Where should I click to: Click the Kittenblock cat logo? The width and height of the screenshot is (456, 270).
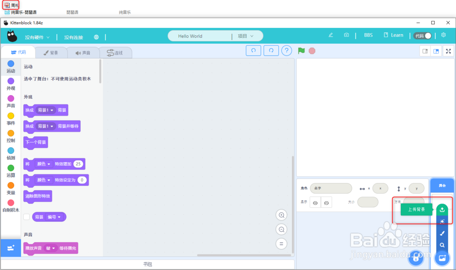point(12,36)
